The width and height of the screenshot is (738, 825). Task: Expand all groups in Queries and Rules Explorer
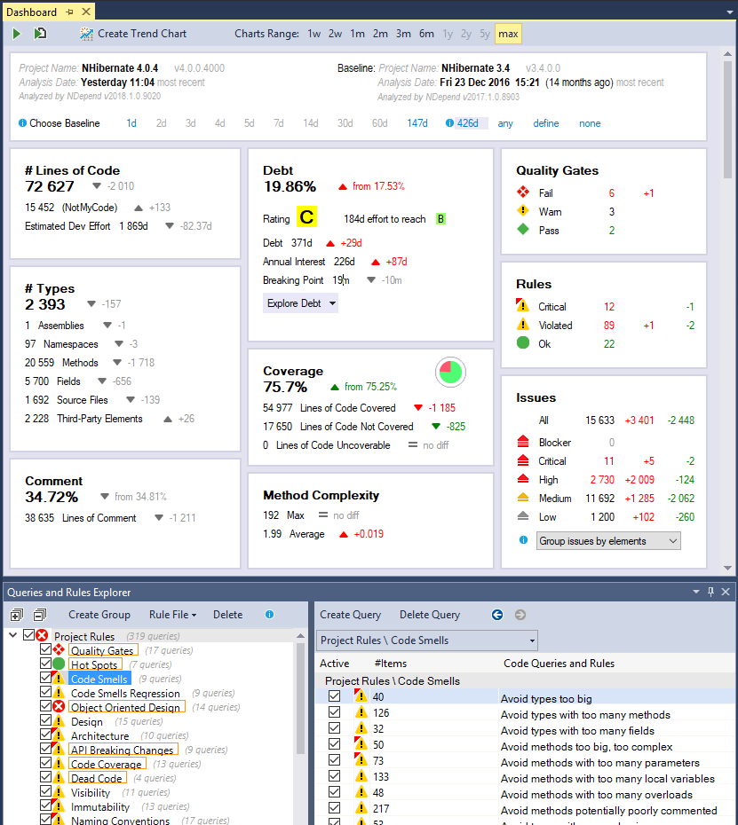[16, 615]
